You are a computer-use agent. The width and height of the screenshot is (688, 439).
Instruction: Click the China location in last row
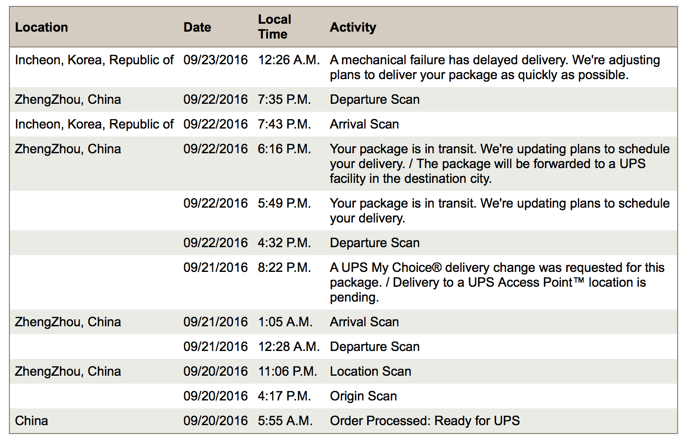click(x=32, y=421)
